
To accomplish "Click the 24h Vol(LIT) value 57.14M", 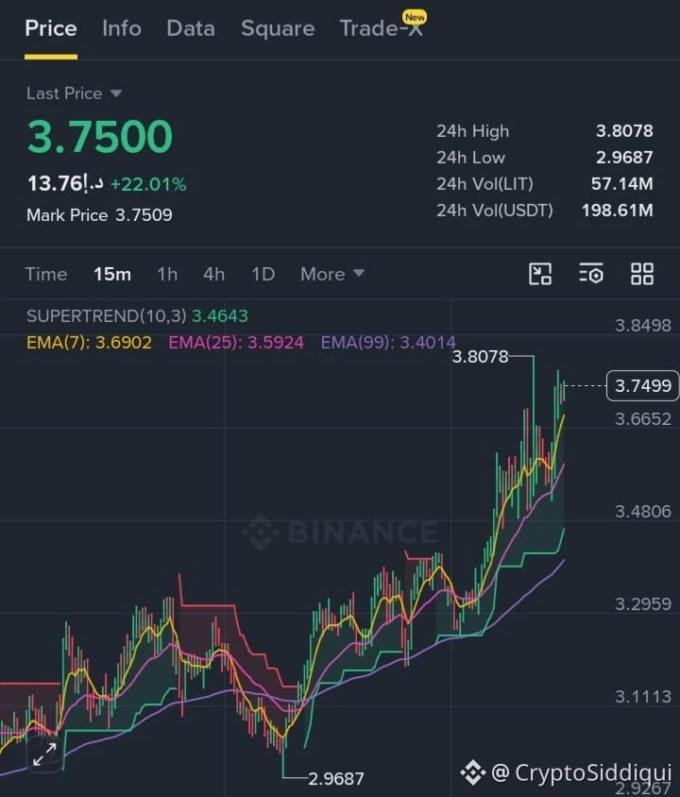I will (x=622, y=184).
